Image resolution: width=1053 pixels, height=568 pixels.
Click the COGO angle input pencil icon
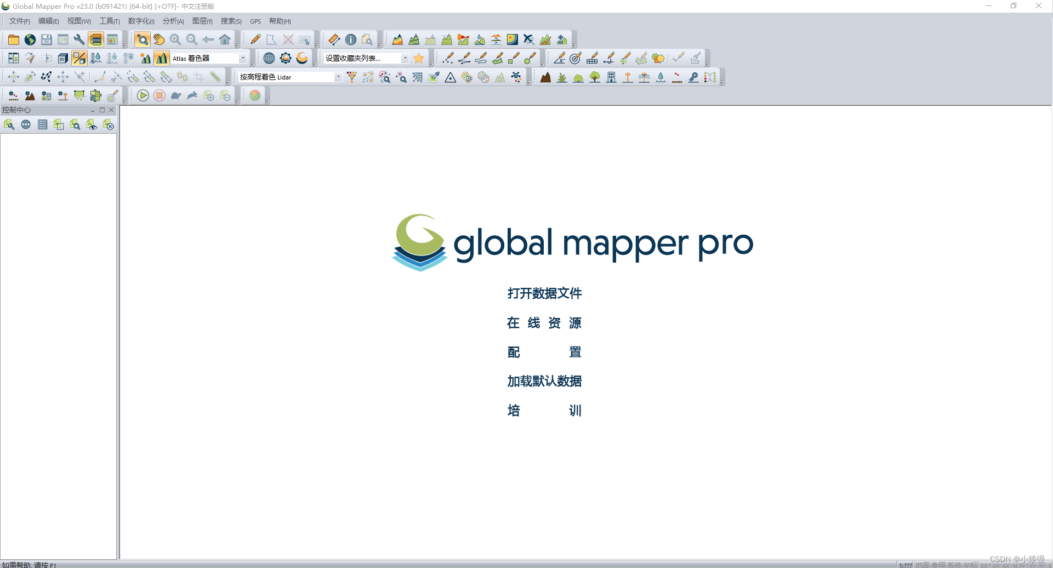point(559,58)
